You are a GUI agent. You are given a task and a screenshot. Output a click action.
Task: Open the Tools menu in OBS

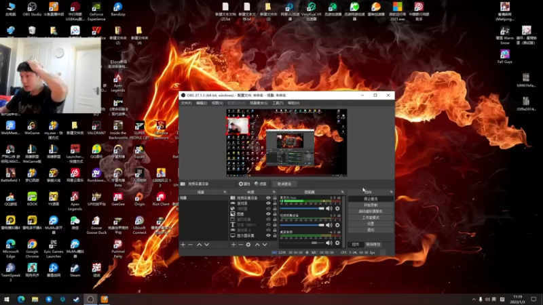[x=278, y=103]
